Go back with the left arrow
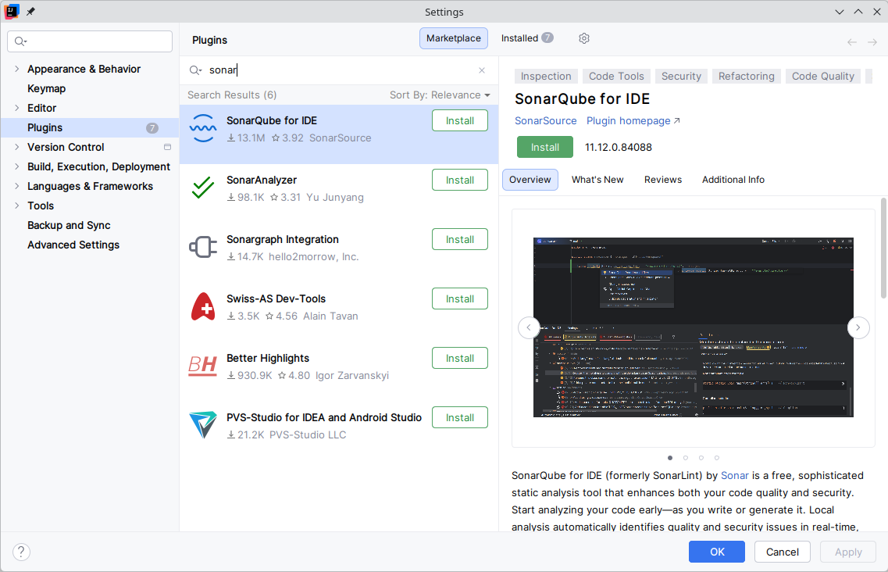Image resolution: width=888 pixels, height=572 pixels. coord(852,42)
